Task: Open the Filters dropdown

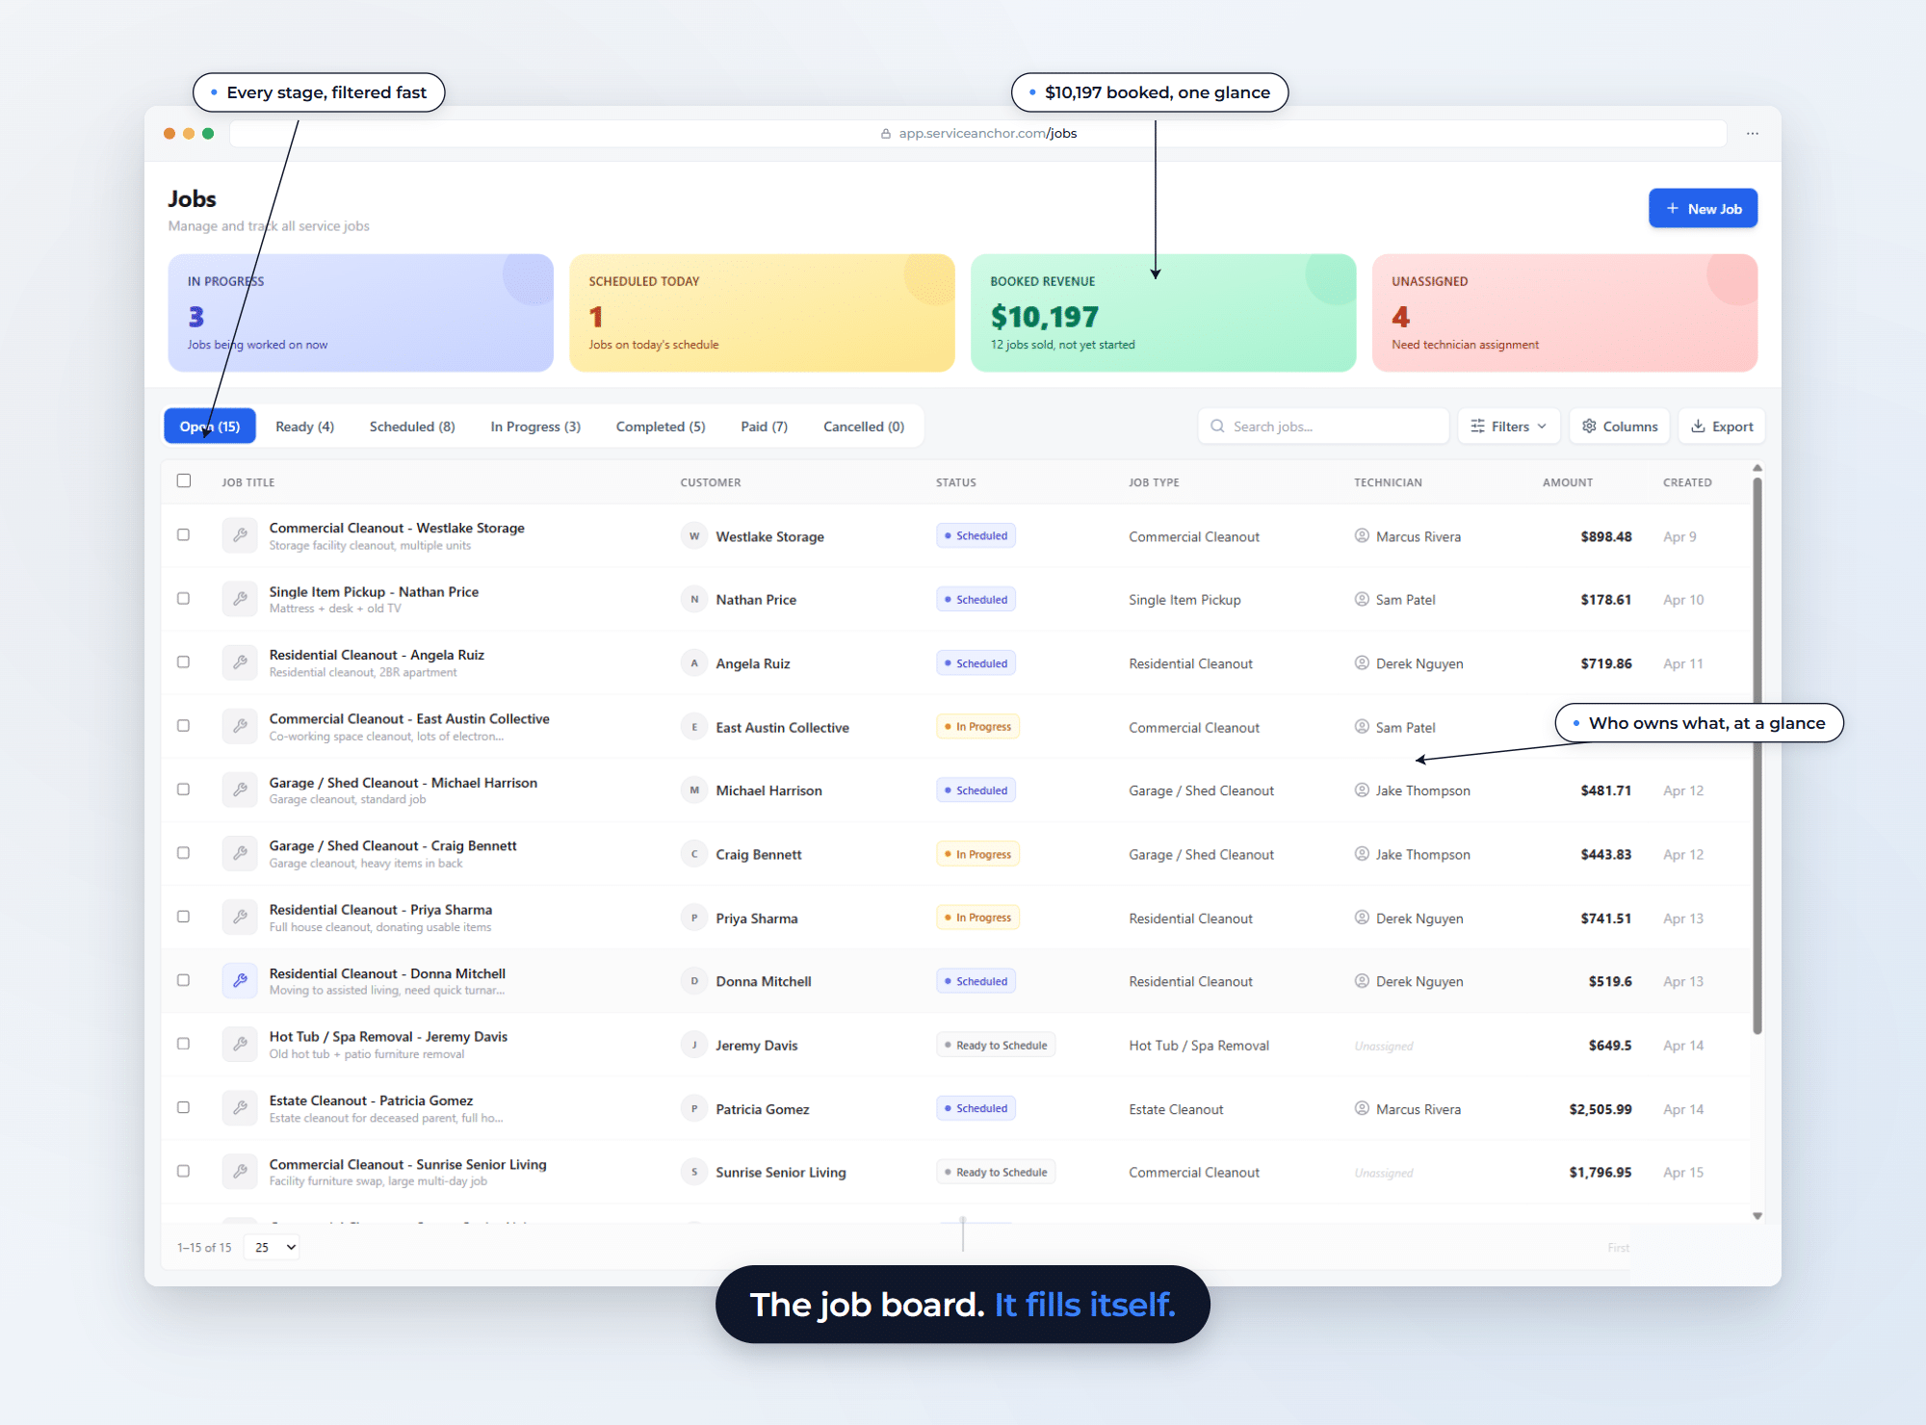Action: click(1509, 427)
